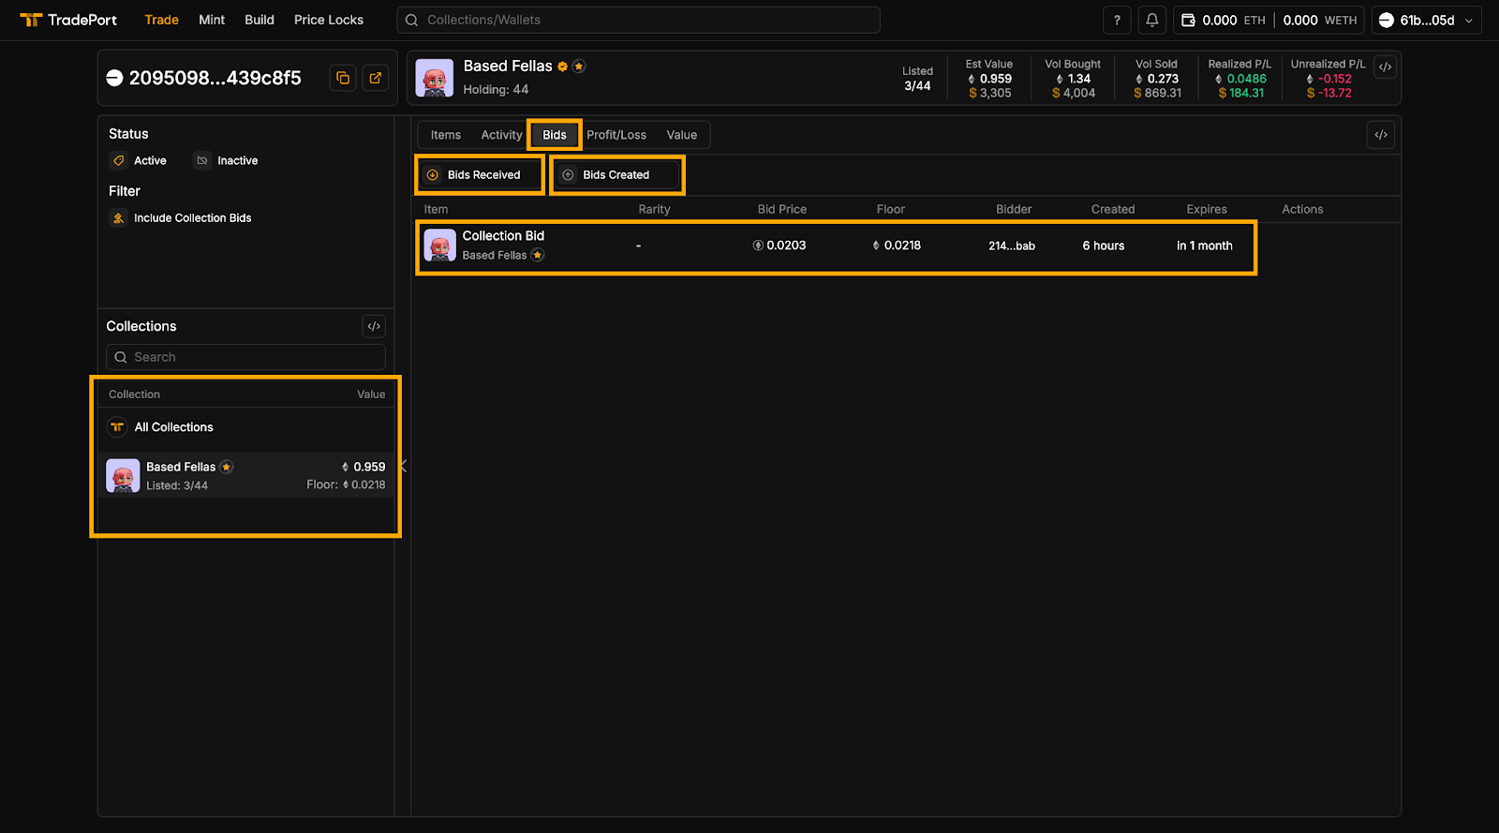Open Based Fellas link under Collection Bid
This screenshot has width=1499, height=833.
click(495, 256)
